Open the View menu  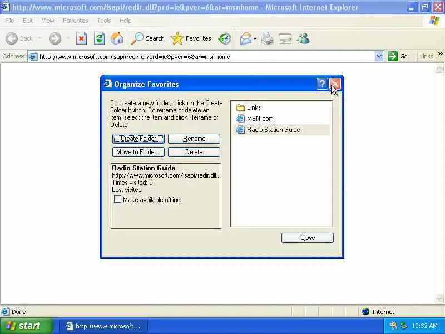pos(48,21)
